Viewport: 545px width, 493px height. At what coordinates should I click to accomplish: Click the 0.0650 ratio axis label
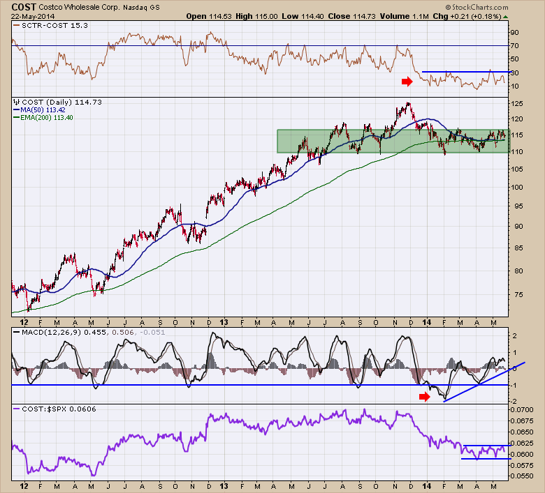[x=522, y=432]
